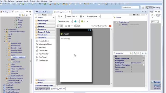The width and height of the screenshot is (166, 93).
Task: Click the screen orientation icon
Action: (x=81, y=17)
